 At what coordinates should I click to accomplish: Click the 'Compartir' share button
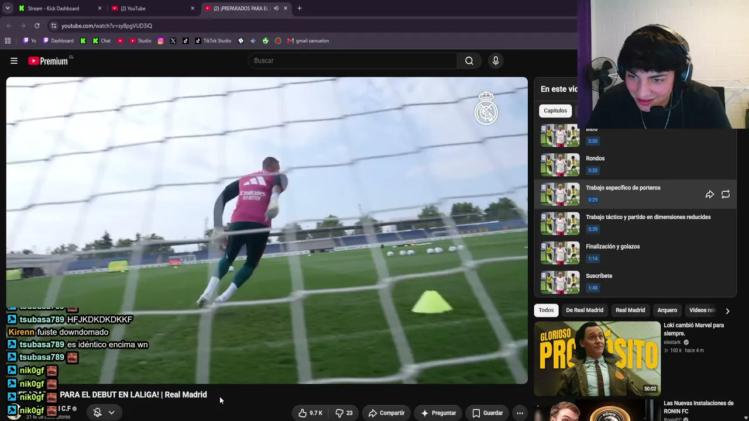tap(387, 413)
